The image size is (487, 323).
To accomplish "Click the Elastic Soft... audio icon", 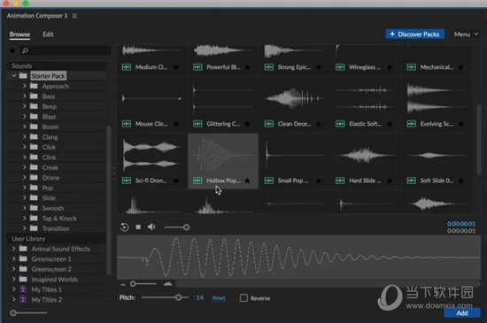I will (x=340, y=124).
